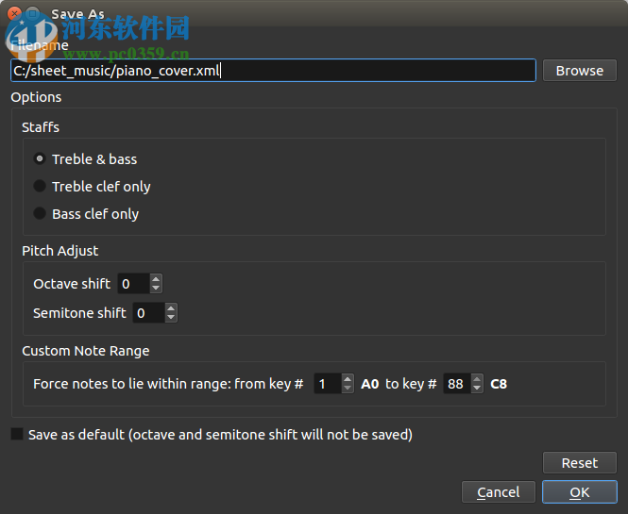
Task: Decrease Octave shift with down arrow
Action: click(x=156, y=289)
